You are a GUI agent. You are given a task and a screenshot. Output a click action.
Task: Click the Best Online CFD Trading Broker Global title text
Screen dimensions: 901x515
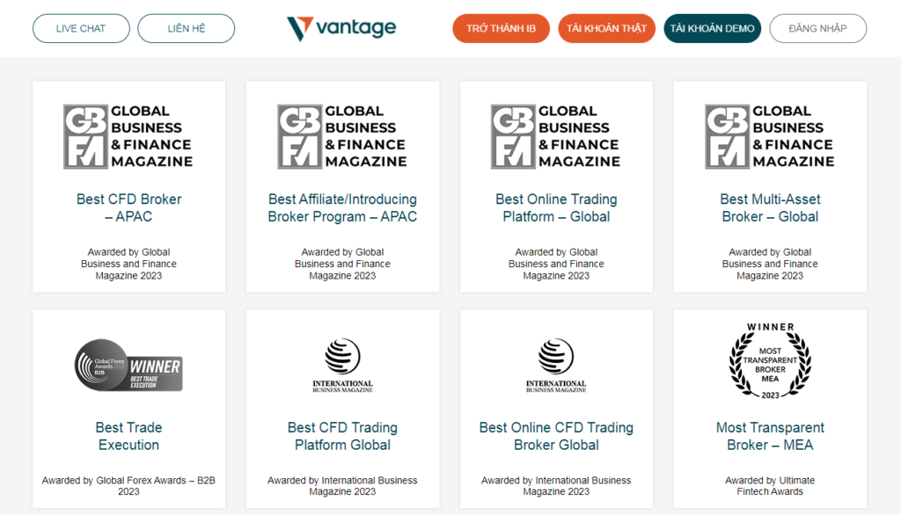[x=556, y=436]
